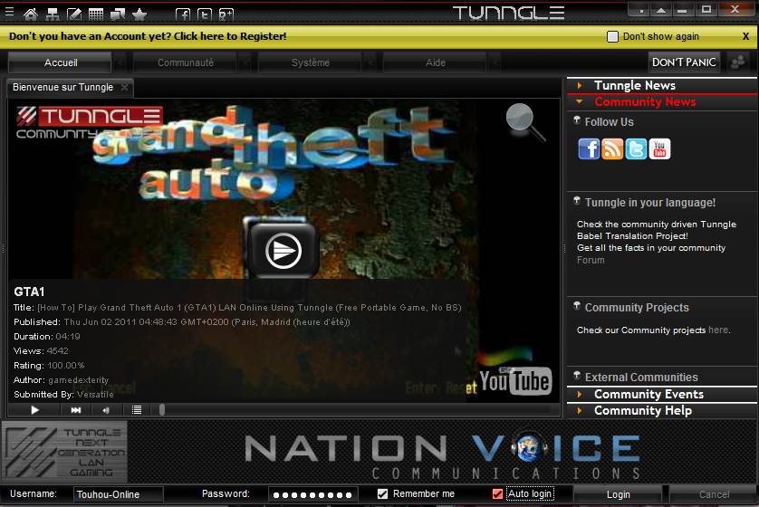The width and height of the screenshot is (759, 507).
Task: Open the RSS feed icon under Follow Us
Action: point(612,148)
